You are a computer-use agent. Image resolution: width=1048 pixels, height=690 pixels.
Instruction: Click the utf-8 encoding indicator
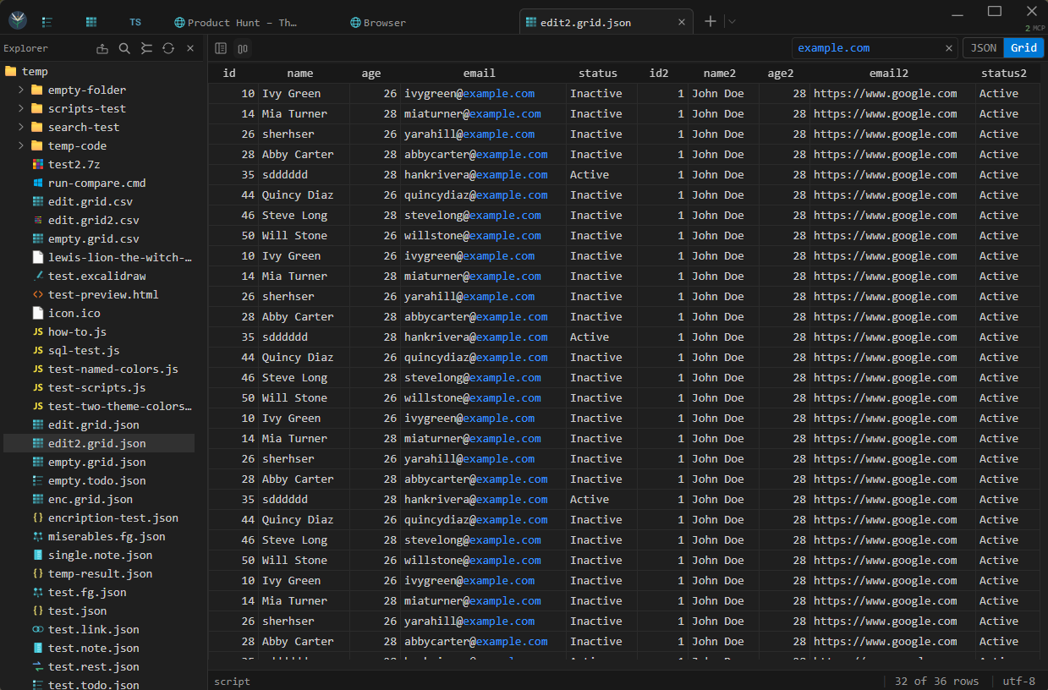click(x=1018, y=681)
